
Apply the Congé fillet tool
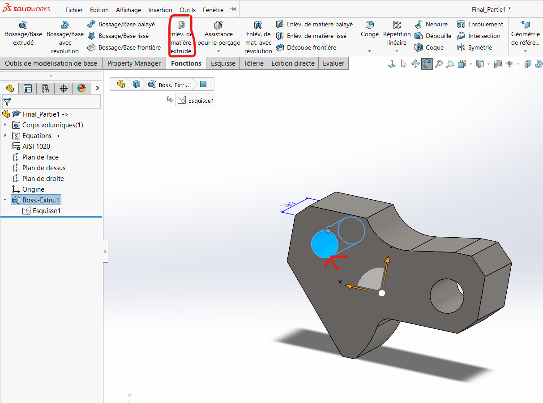point(370,29)
